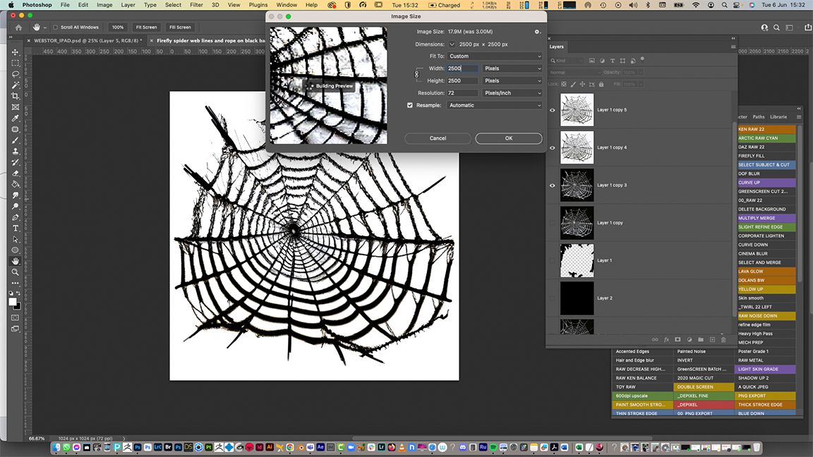Open the Resolution Pixels/Inch dropdown

(512, 92)
